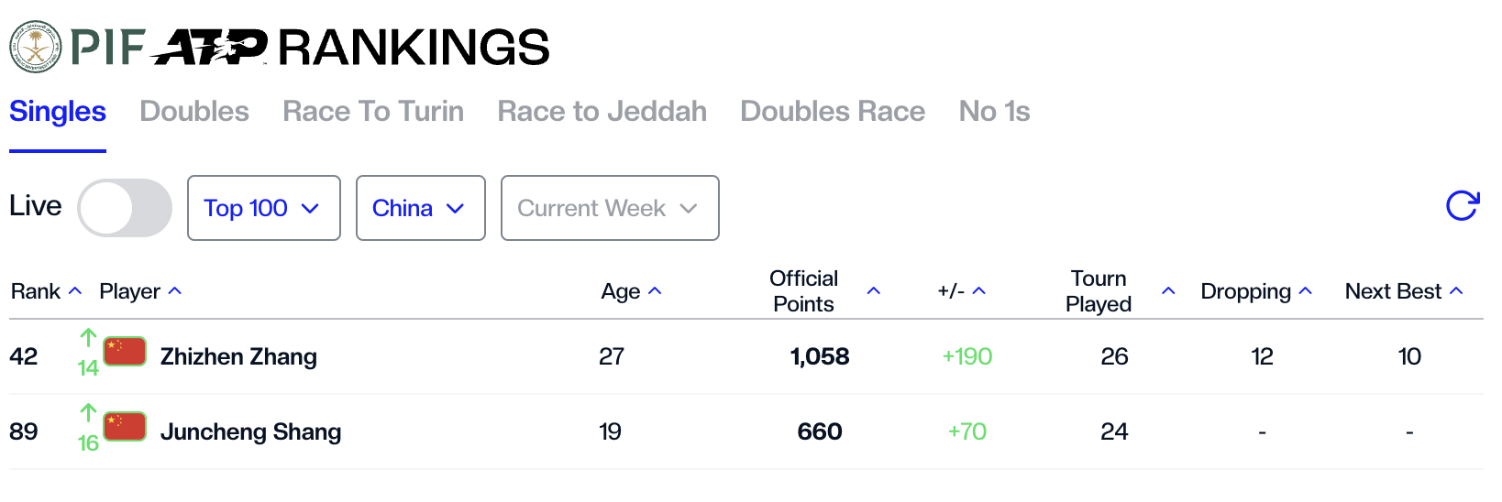Click the ATP logo in header
Screen dimensions: 1502x502
coord(211,47)
